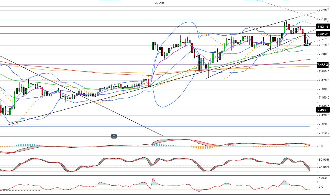Click the 400,0 label in bottom indicator panel
This screenshot has width=330, height=195.
(322, 178)
